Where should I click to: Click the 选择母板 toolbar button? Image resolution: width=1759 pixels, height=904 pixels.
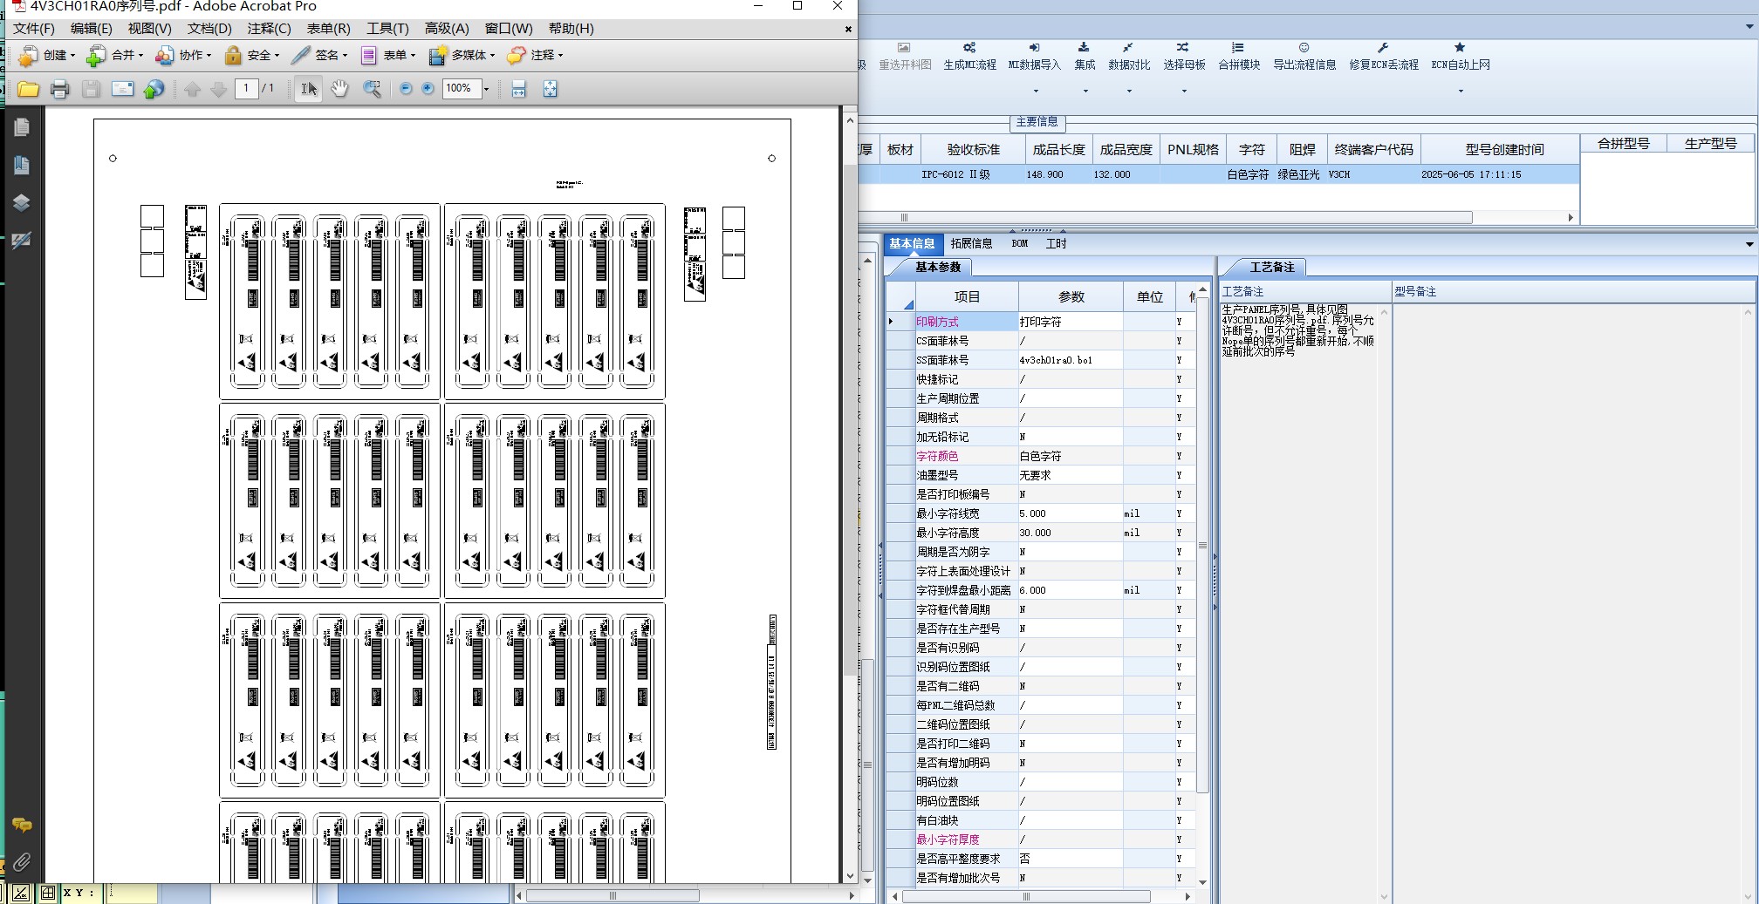coord(1184,57)
